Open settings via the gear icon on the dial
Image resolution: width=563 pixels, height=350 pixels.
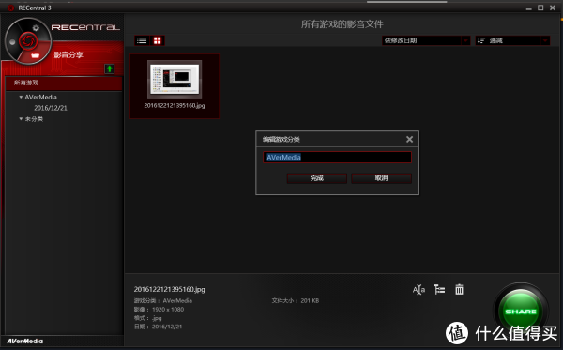pos(36,28)
